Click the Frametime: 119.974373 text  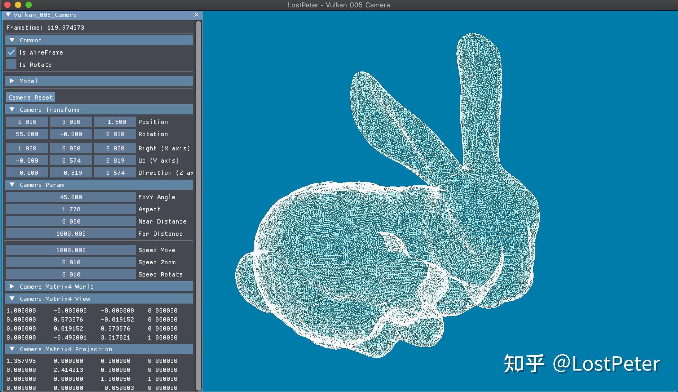45,28
